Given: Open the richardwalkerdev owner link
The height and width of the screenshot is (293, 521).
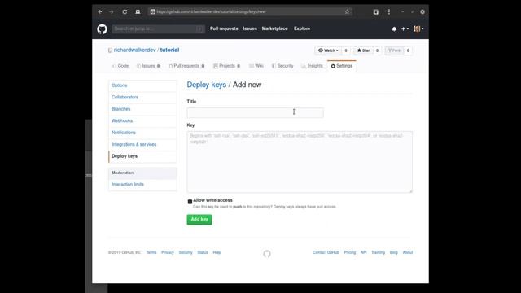Looking at the screenshot, I should 135,50.
